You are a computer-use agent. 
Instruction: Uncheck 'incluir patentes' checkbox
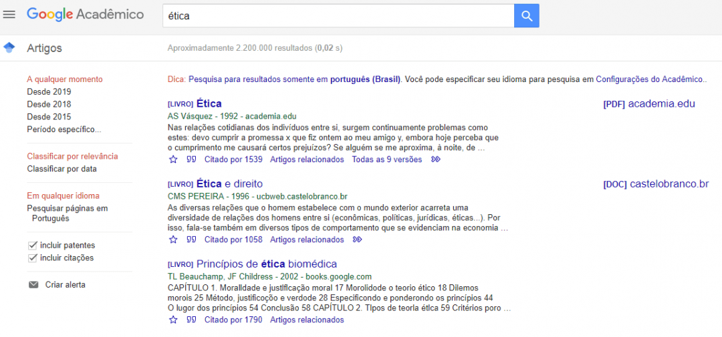33,246
